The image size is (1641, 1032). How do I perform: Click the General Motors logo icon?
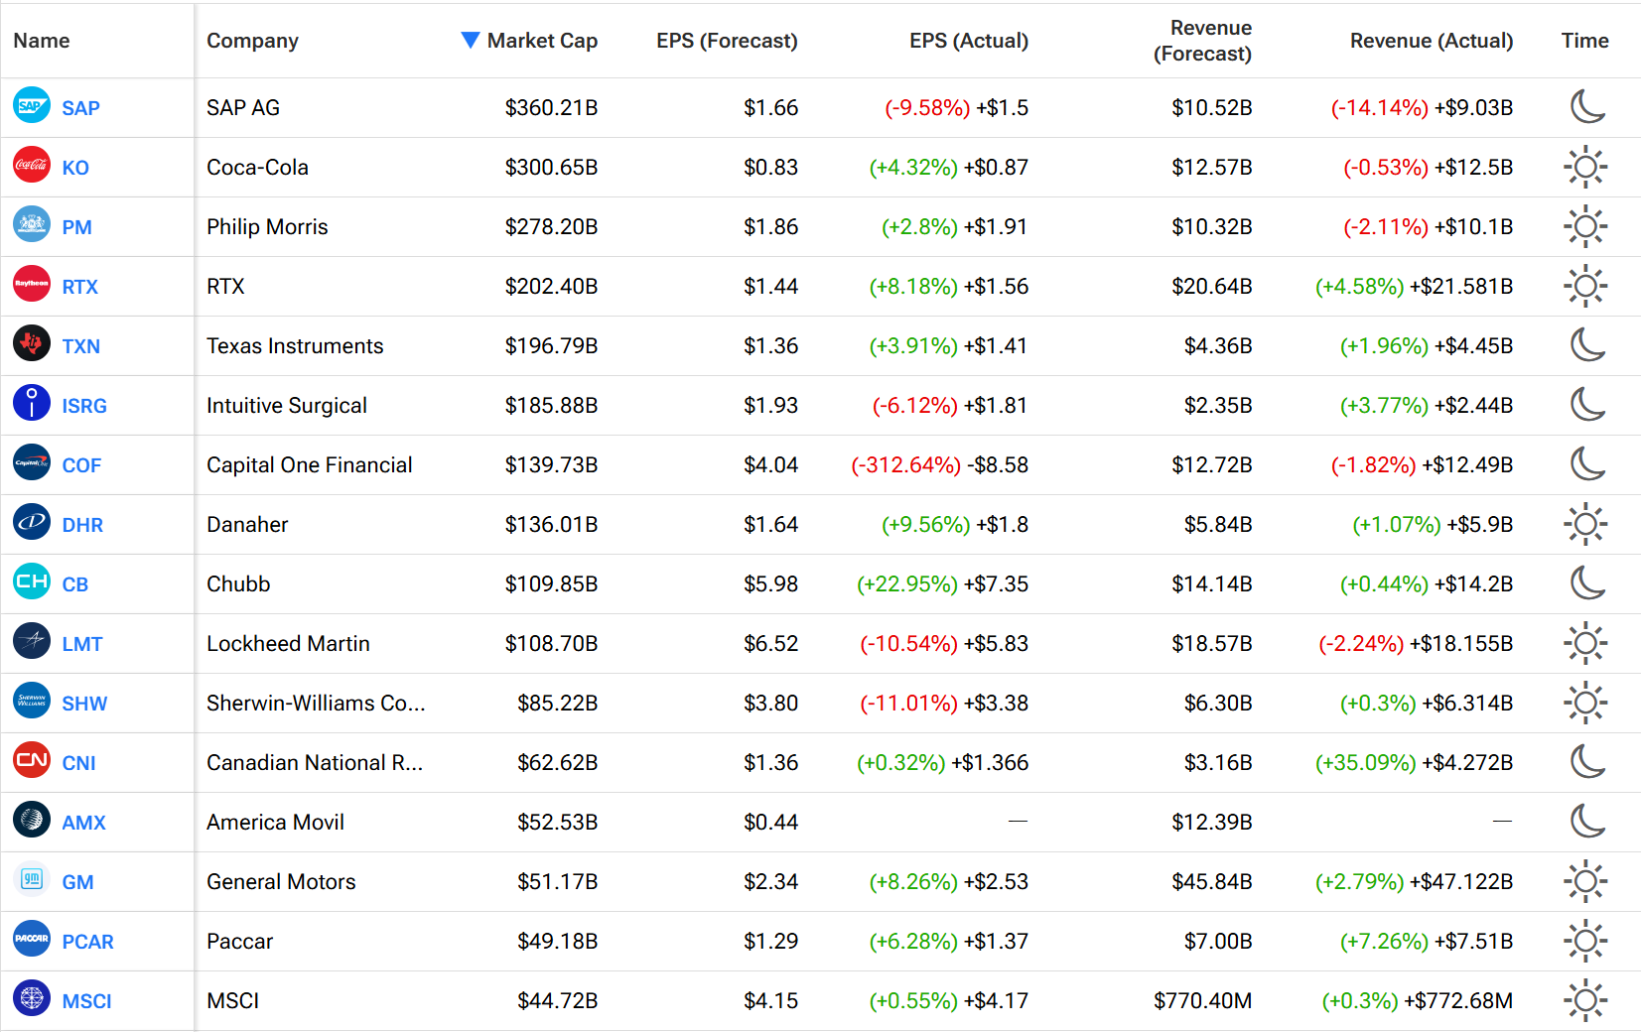32,879
